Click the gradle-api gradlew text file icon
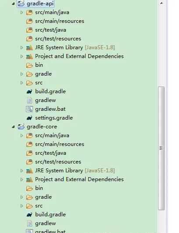Viewport: 179px width, 233px height. pos(29,100)
